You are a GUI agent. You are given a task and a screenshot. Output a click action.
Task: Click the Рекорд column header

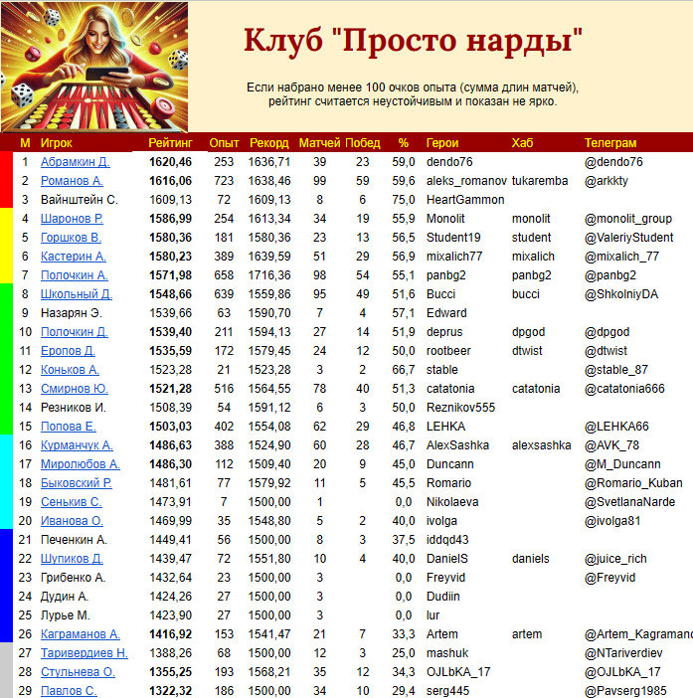(268, 143)
